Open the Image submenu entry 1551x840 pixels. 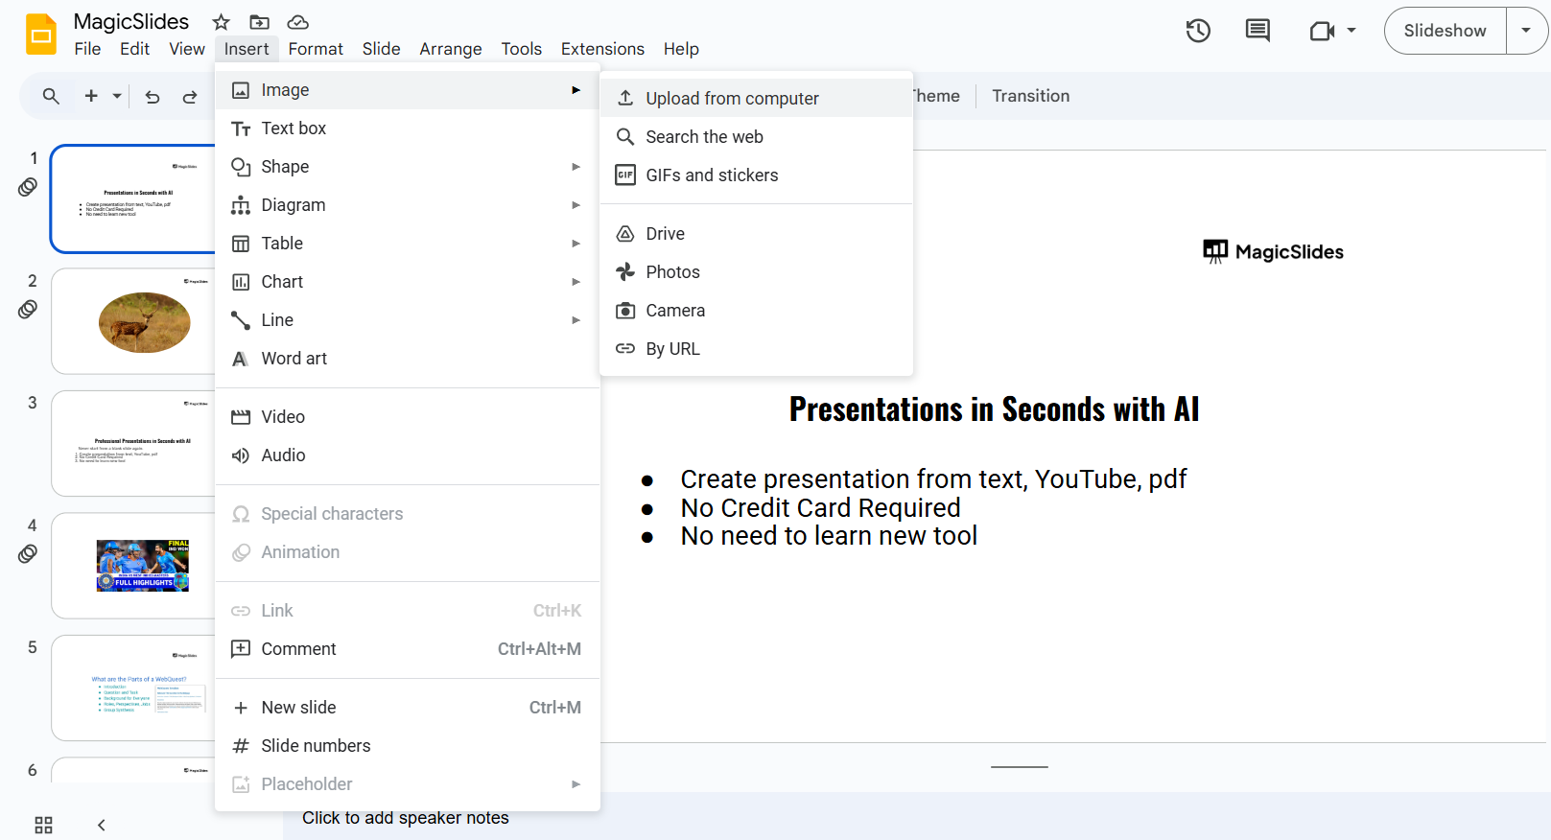coord(408,90)
